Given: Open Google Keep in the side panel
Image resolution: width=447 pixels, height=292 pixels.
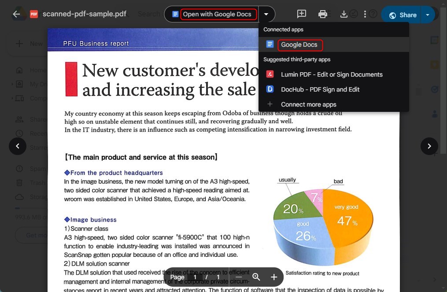Looking at the screenshot, I should [x=435, y=63].
